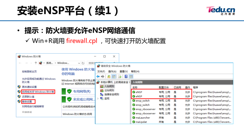Click the 允许 action cell in maLauncher row
The height and width of the screenshot is (137, 244).
(x=187, y=118)
